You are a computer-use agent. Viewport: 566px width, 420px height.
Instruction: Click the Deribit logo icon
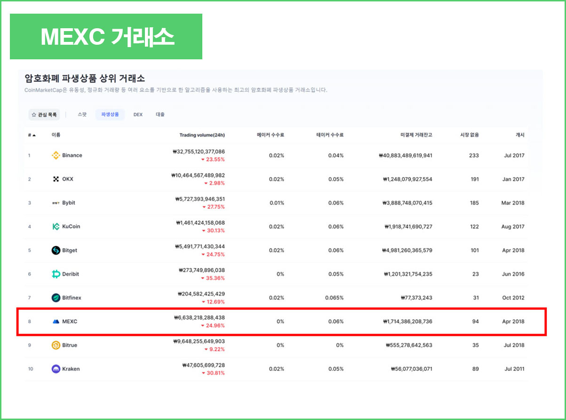pyautogui.click(x=56, y=274)
